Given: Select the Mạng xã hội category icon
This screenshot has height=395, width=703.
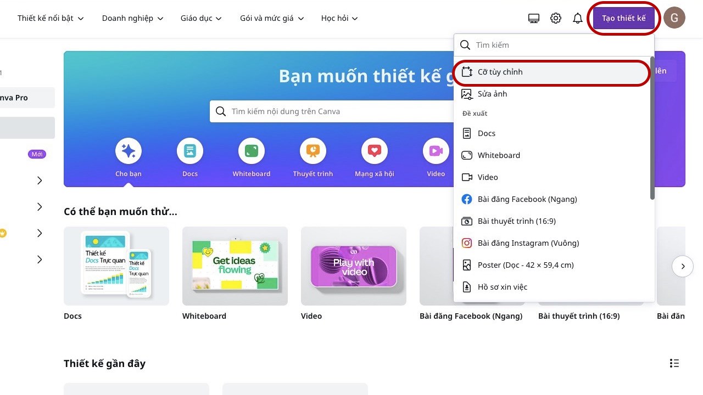Looking at the screenshot, I should pos(375,151).
